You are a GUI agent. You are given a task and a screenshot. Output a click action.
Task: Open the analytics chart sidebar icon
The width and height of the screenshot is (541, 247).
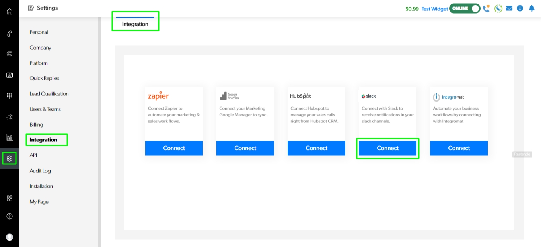[10, 137]
